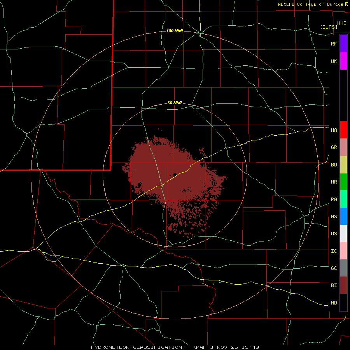
Task: Click the HA red legend color swatch
Action: click(343, 130)
